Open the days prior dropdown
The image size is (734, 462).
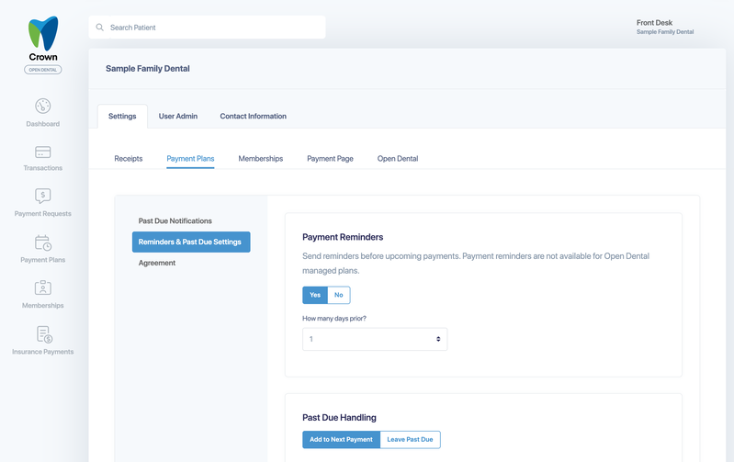click(x=375, y=339)
